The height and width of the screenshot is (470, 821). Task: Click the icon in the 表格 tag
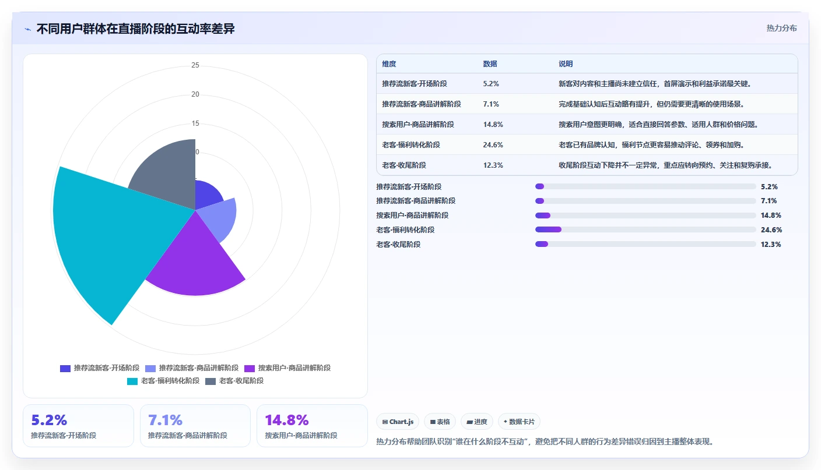point(433,422)
